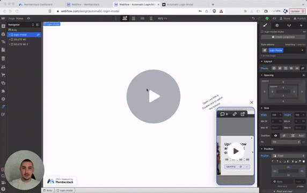Switch to the Style Manager tab

click(289, 25)
